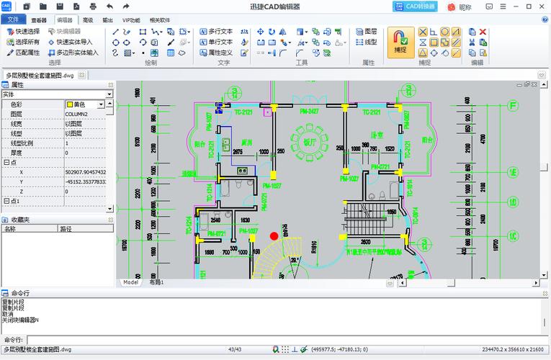
Task: Switch to the 布局1 layout tab
Action: (157, 282)
